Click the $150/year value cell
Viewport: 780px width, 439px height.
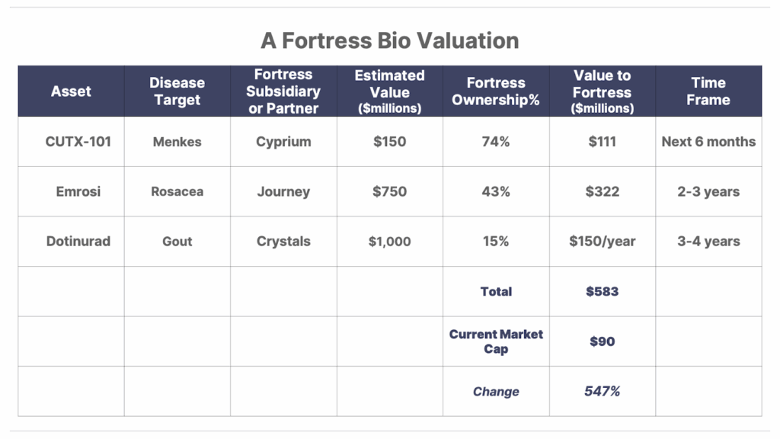603,242
